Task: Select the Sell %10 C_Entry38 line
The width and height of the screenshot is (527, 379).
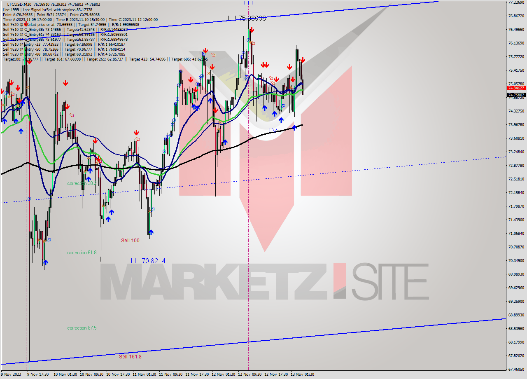Action: (x=64, y=29)
